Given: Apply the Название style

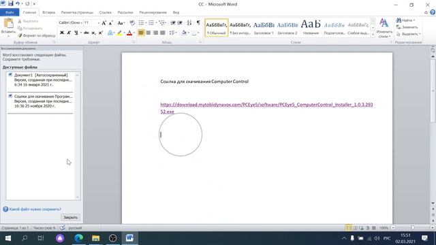Looking at the screenshot, I should point(311,27).
